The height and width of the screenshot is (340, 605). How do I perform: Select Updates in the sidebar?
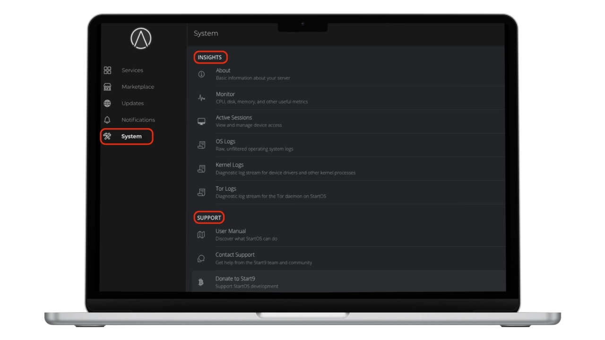(132, 103)
